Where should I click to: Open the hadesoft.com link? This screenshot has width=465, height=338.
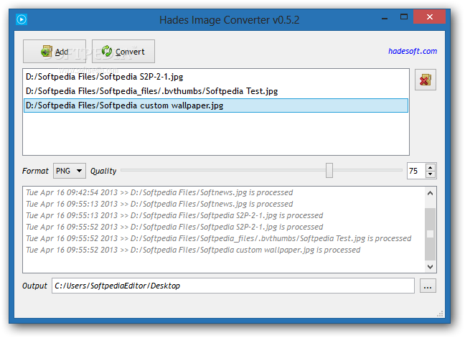pyautogui.click(x=413, y=51)
